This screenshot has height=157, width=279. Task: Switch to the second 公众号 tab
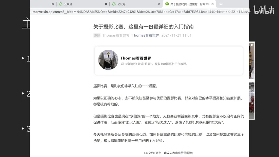coord(136,4)
